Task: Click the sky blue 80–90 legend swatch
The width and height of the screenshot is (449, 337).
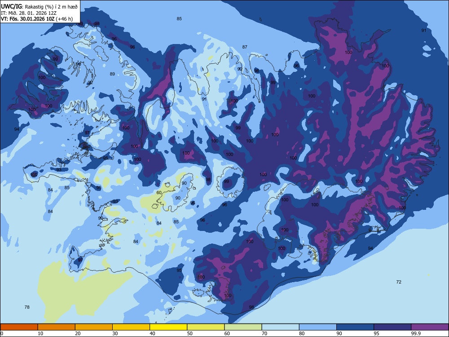Action: pos(318,327)
